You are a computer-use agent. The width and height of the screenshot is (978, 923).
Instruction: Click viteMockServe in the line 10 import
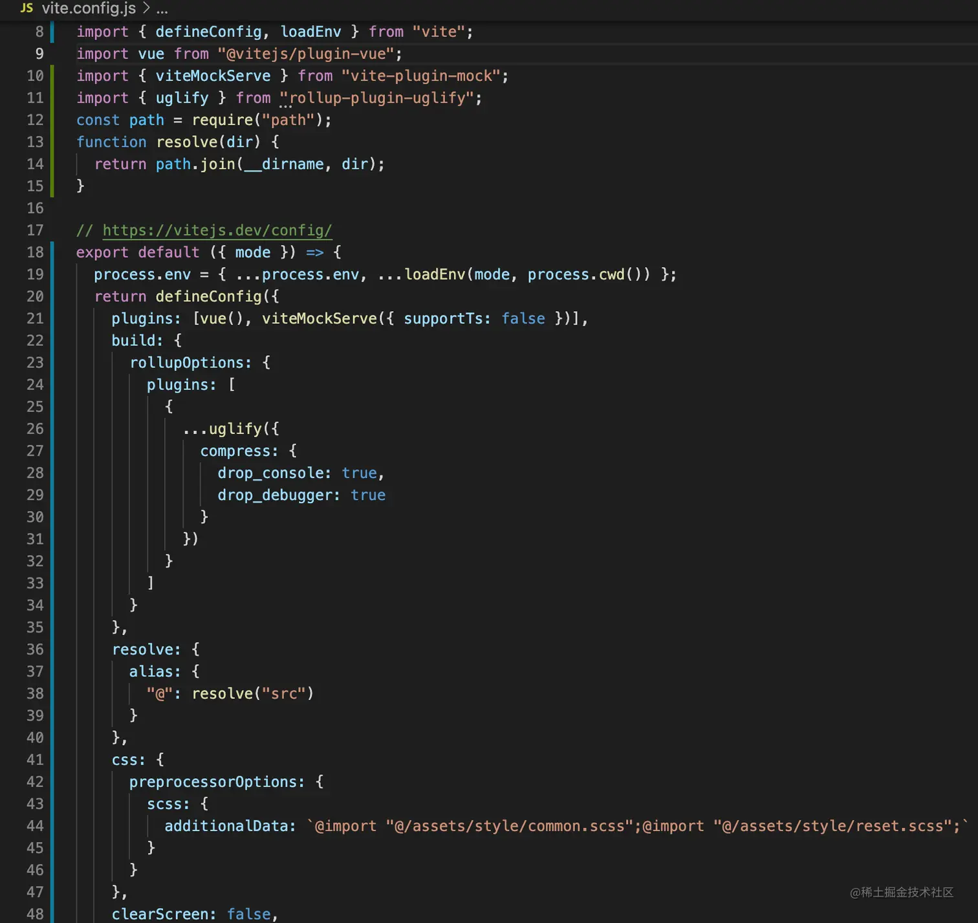tap(213, 76)
